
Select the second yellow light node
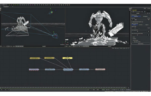[49, 58]
